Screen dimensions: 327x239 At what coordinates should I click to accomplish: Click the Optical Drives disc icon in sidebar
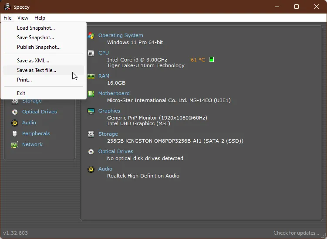pos(15,112)
